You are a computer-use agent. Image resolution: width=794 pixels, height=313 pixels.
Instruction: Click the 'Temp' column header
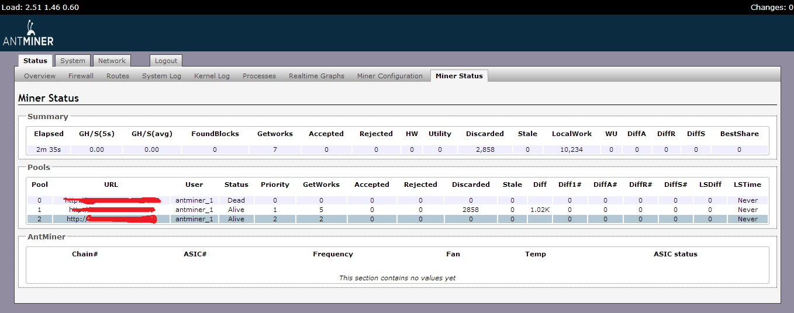536,254
